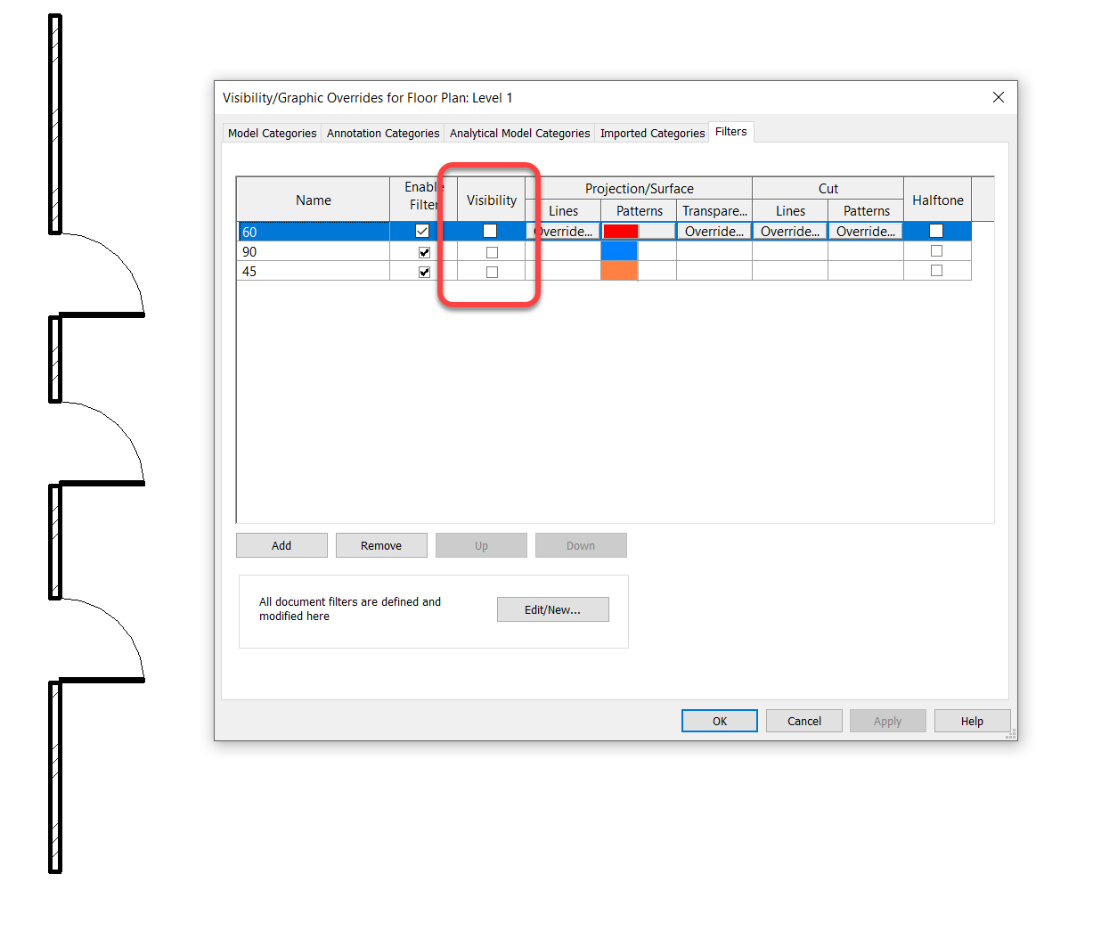Image resolution: width=1093 pixels, height=931 pixels.
Task: Click the red pattern swatch for filter 60
Action: click(x=624, y=230)
